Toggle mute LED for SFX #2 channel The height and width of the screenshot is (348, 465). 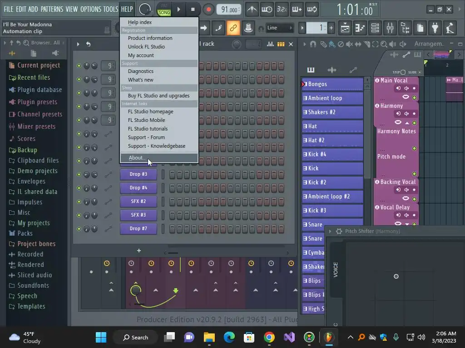coord(79,202)
